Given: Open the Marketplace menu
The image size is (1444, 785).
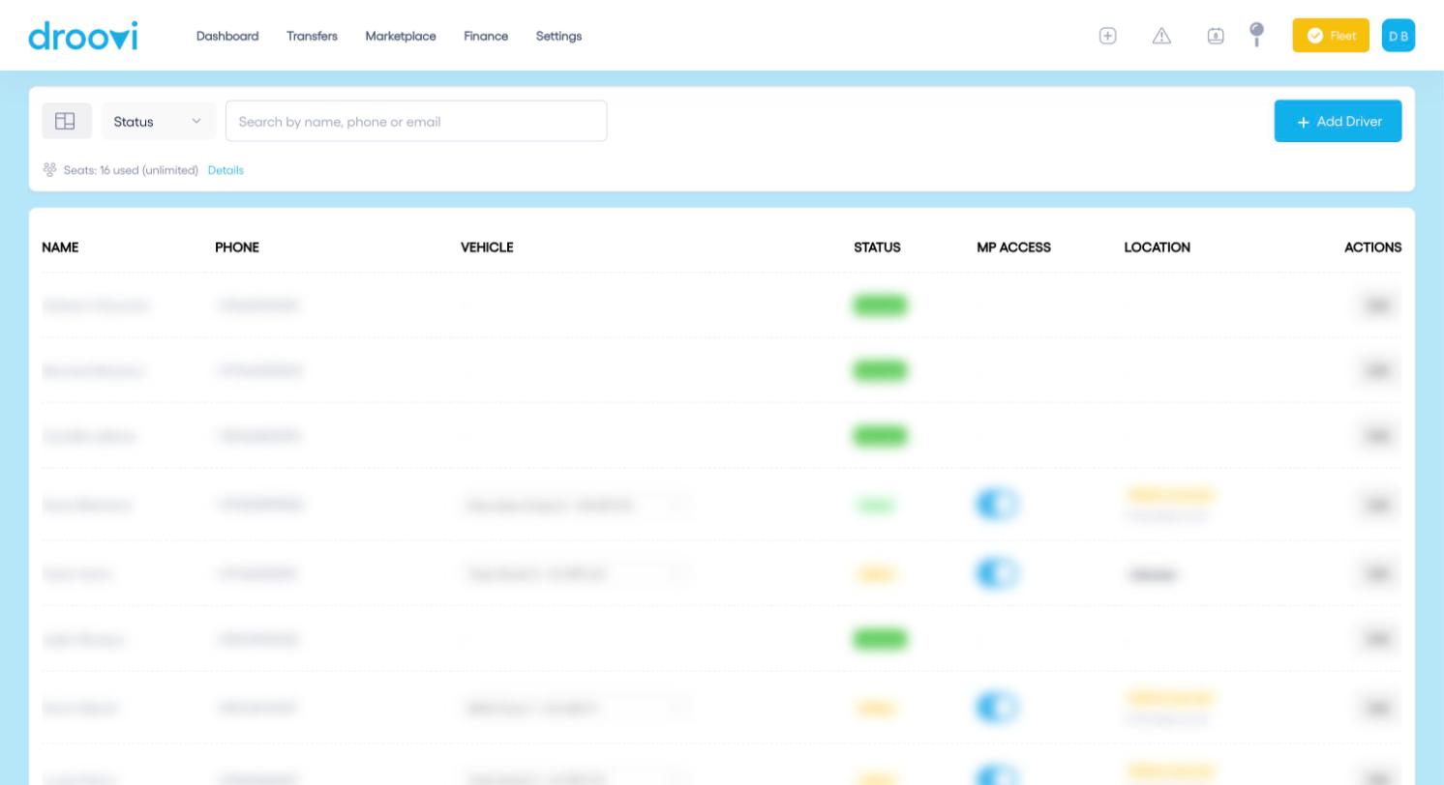Looking at the screenshot, I should (x=401, y=36).
